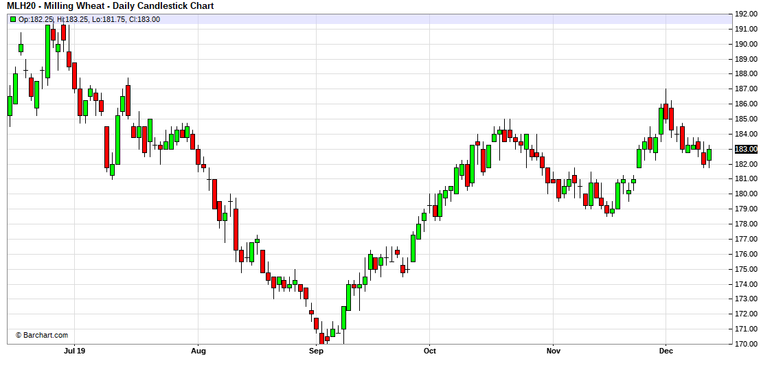Select the Jul 19 date axis label
The height and width of the screenshot is (372, 761).
(73, 351)
